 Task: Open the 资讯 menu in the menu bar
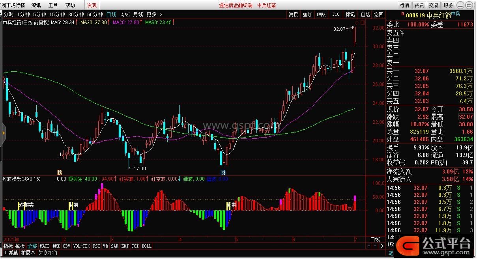click(x=36, y=5)
